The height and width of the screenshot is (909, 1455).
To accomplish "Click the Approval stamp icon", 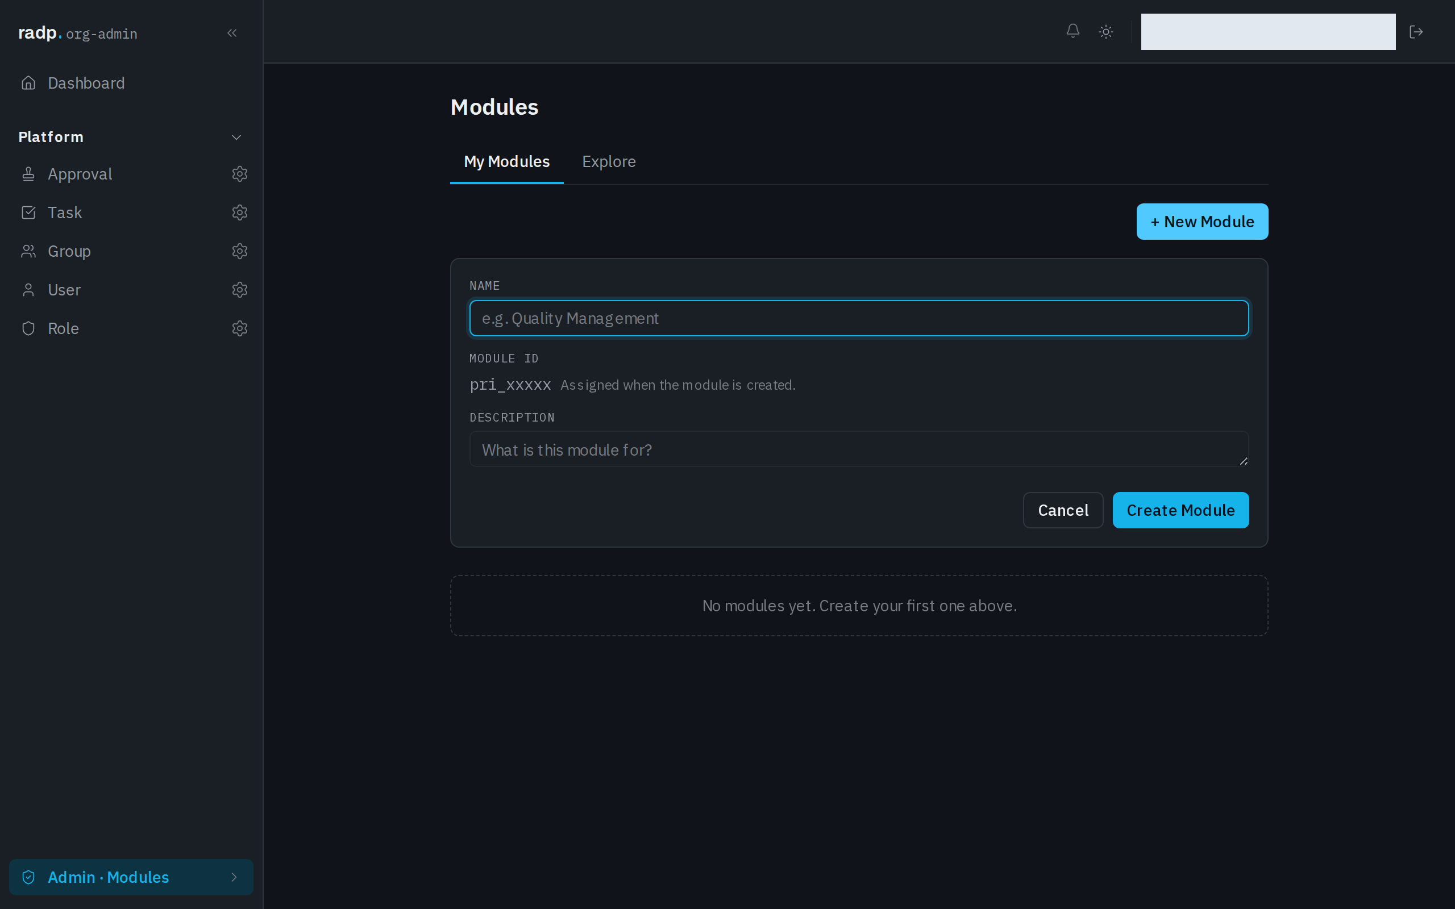I will [28, 174].
